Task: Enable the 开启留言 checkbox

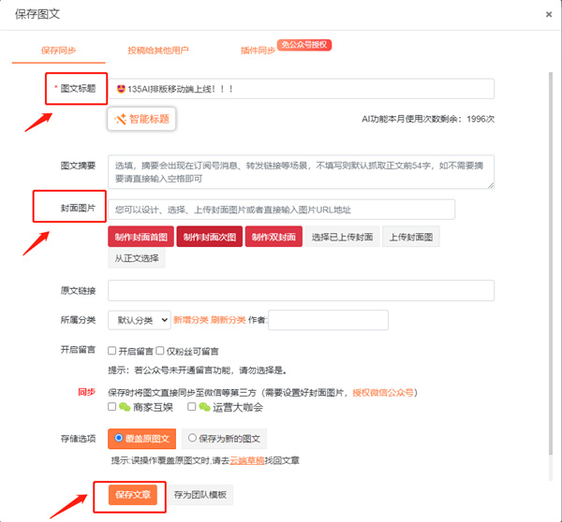Action: coord(111,351)
